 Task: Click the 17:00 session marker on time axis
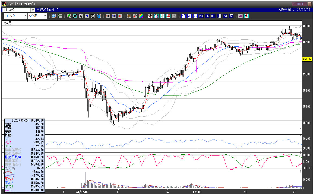(x=197, y=192)
